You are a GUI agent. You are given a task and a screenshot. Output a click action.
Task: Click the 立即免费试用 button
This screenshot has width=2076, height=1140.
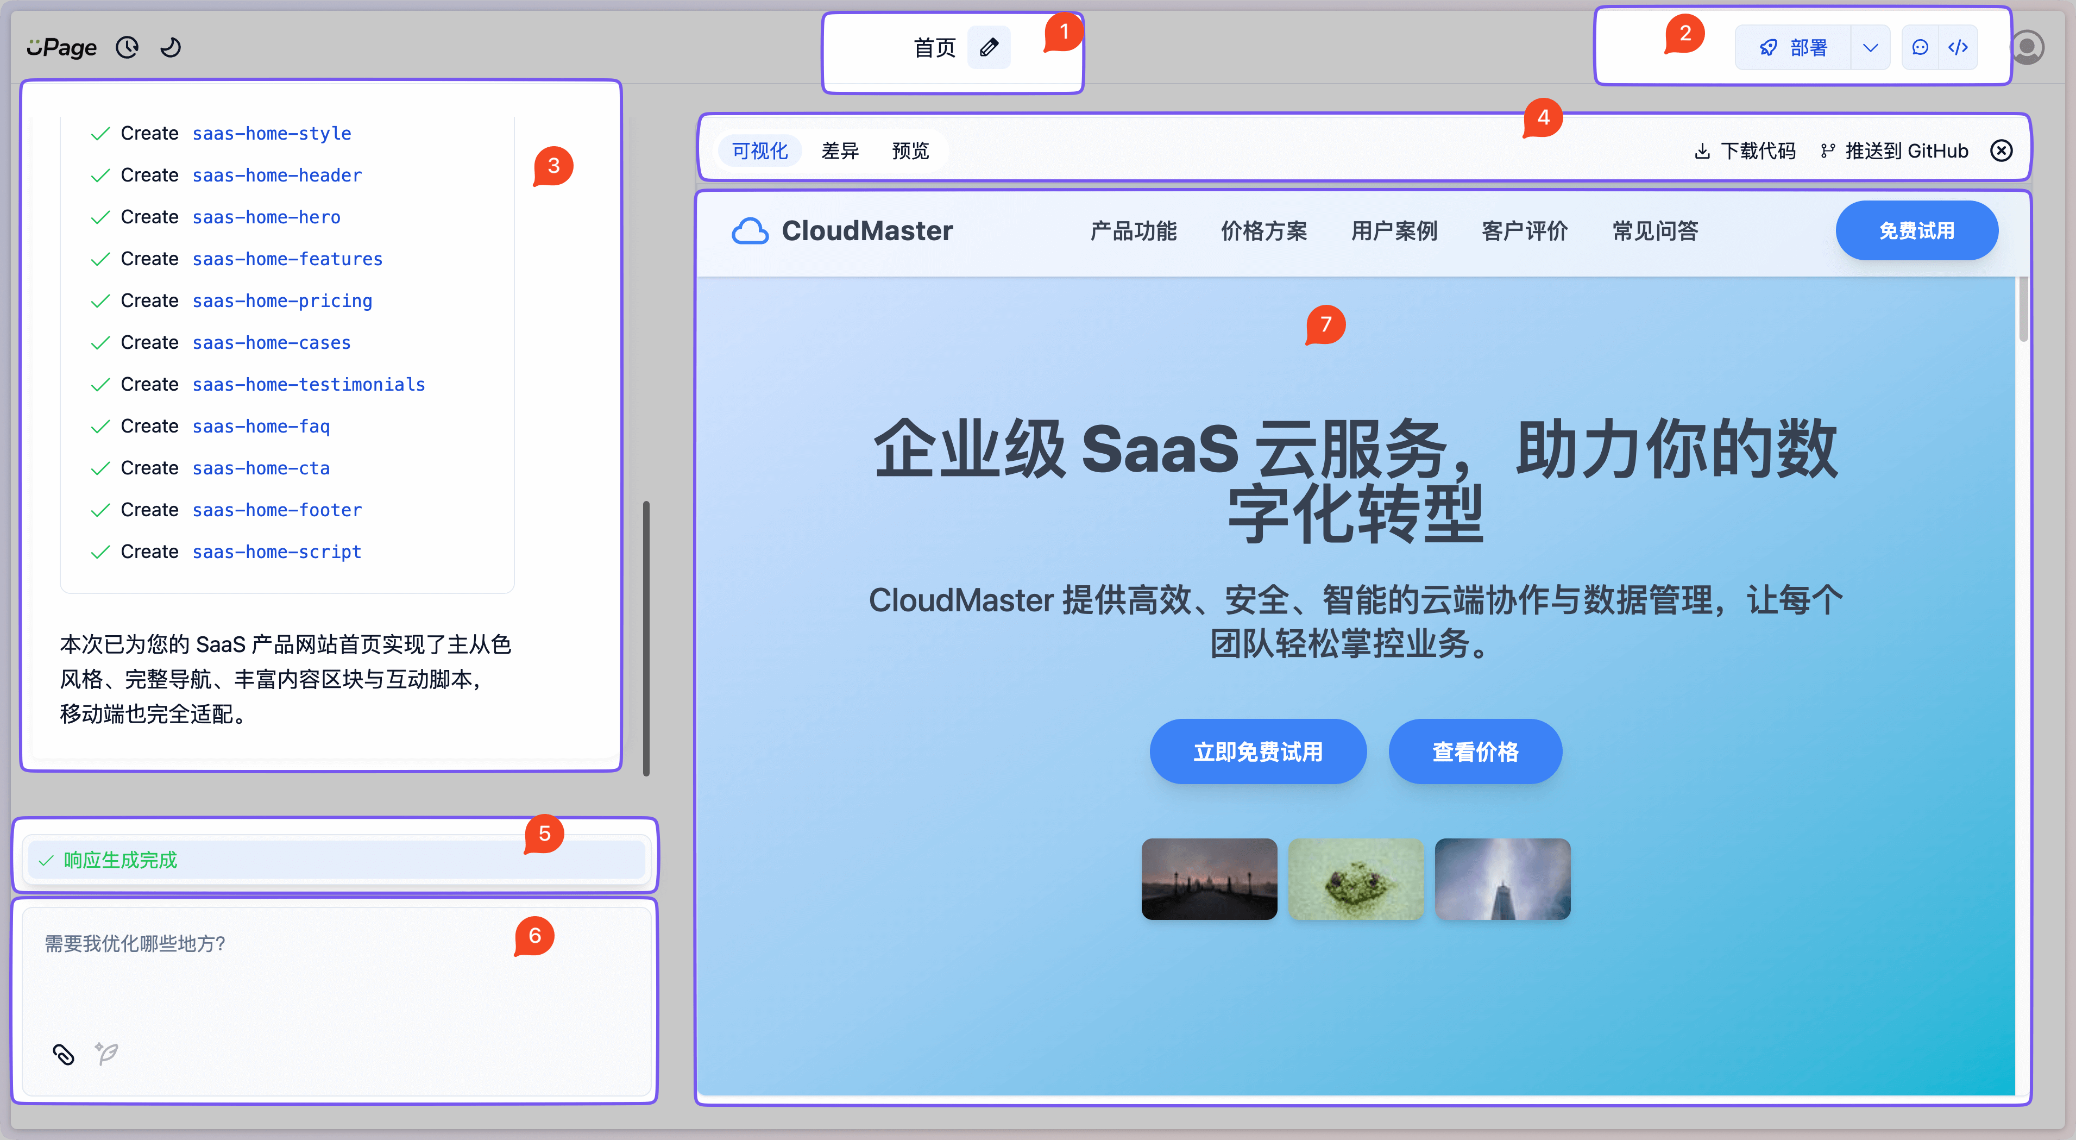click(x=1257, y=751)
